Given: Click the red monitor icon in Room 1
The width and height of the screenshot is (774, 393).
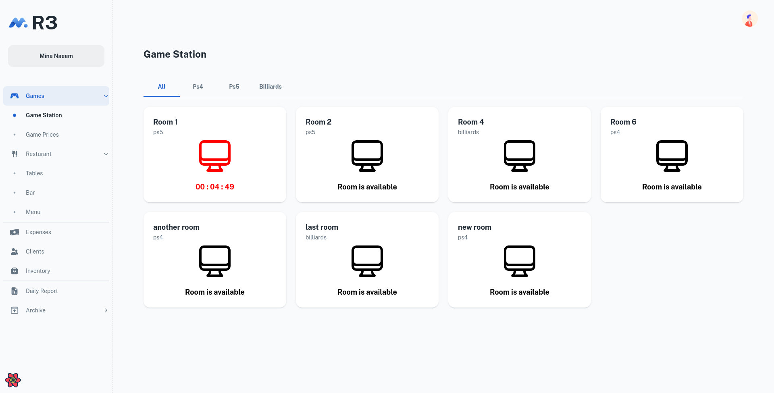Looking at the screenshot, I should click(214, 156).
